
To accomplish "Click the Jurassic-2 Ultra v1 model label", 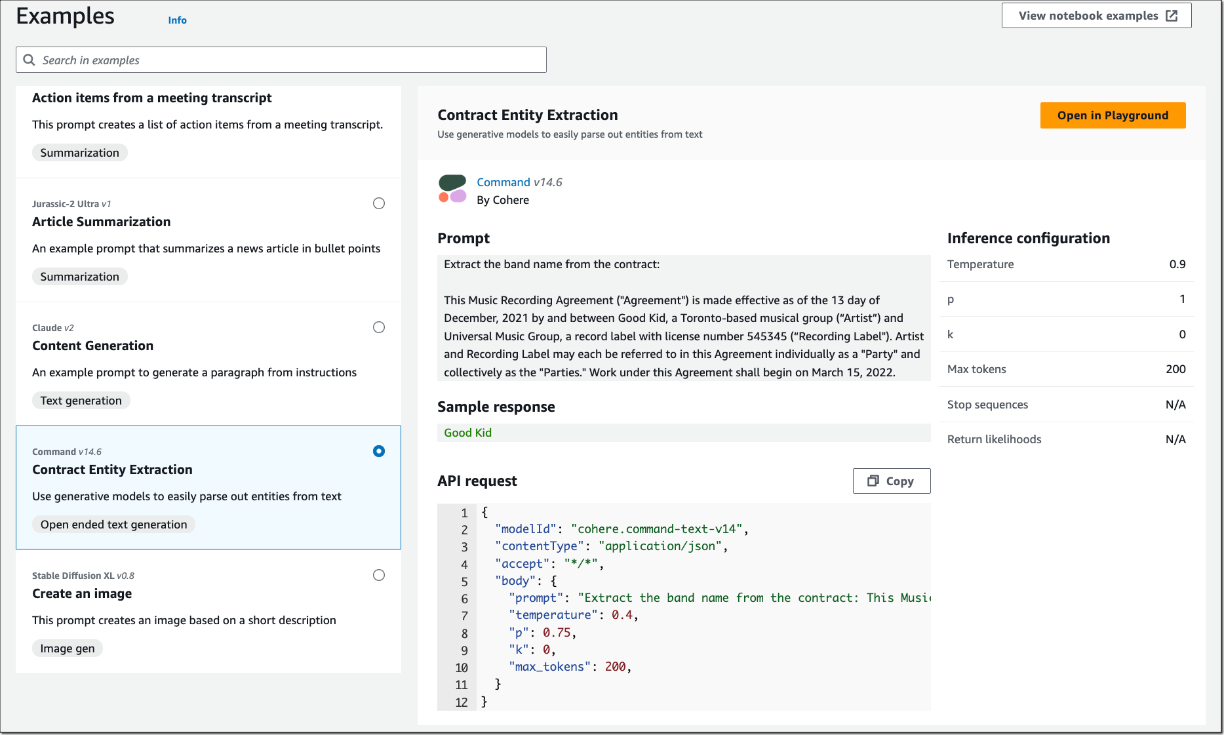I will point(71,204).
